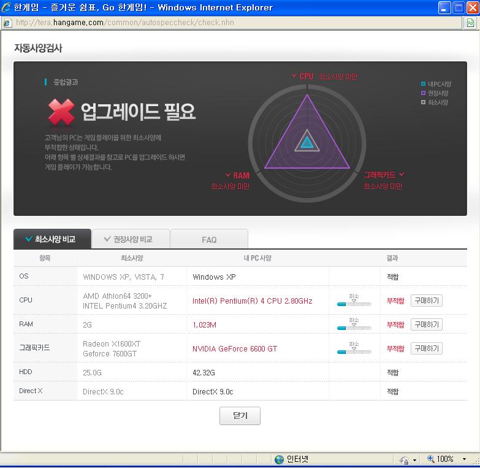
Task: Click the Internet Explorer page icon in address bar
Action: 7,23
